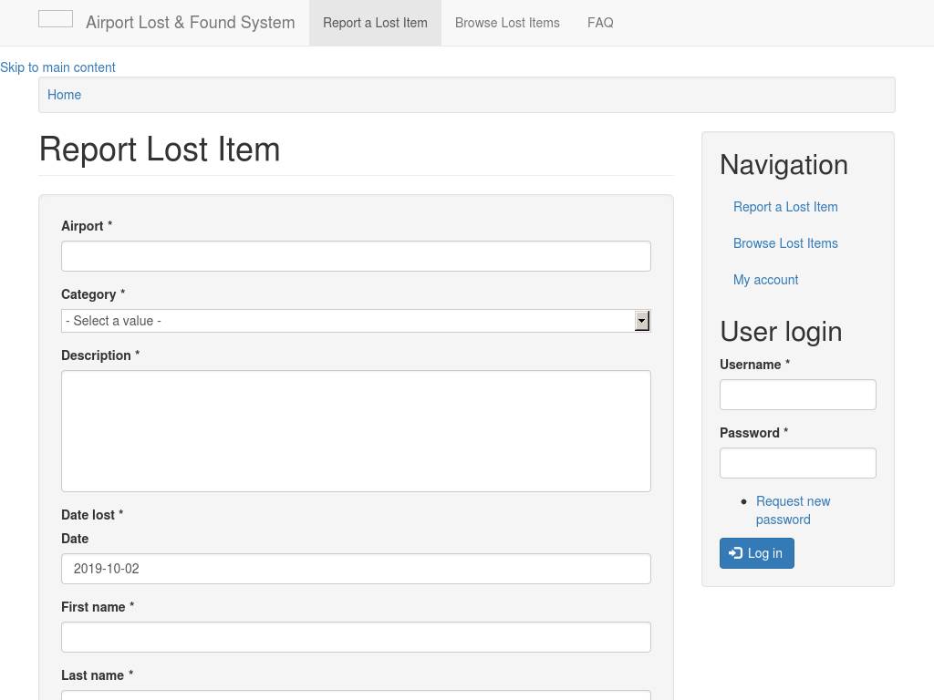
Task: Click the Home breadcrumb link
Action: coord(64,95)
